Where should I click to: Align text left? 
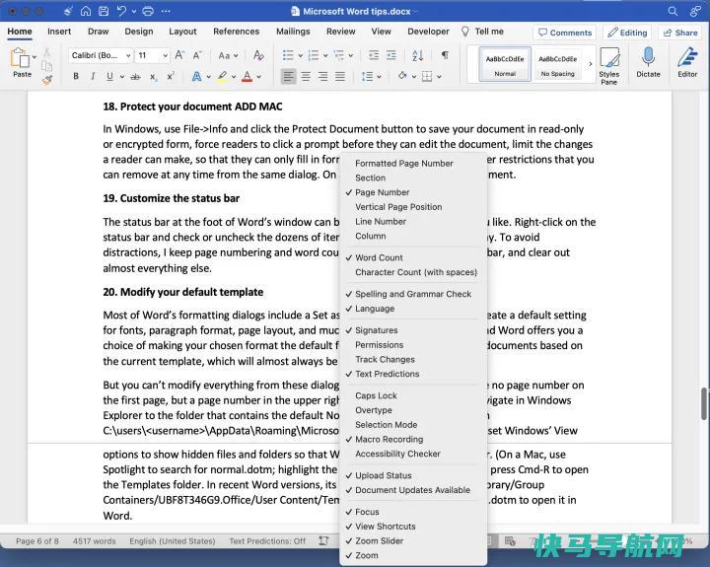tap(288, 76)
